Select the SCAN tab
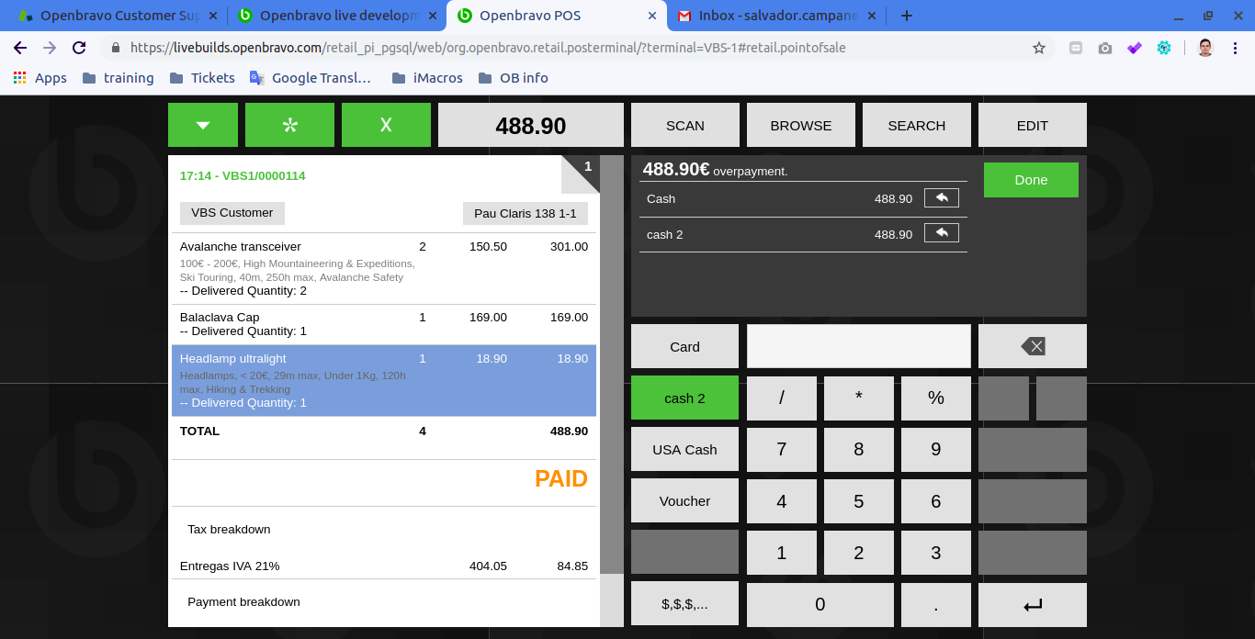Image resolution: width=1255 pixels, height=639 pixels. tap(685, 125)
